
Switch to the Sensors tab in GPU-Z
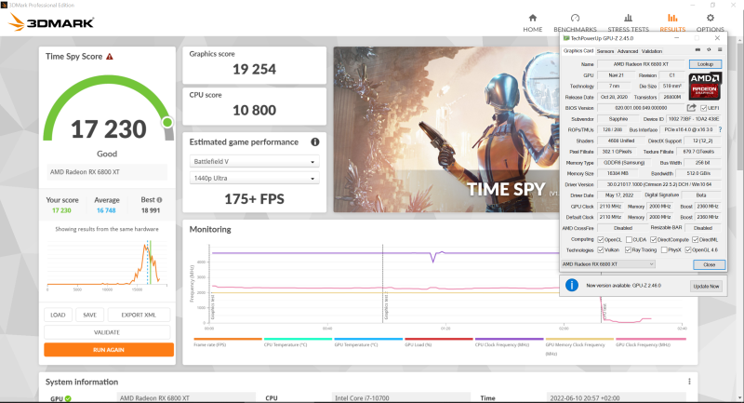coord(604,51)
